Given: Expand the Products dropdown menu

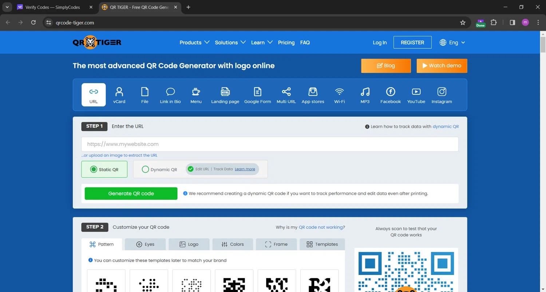Looking at the screenshot, I should click(x=194, y=42).
